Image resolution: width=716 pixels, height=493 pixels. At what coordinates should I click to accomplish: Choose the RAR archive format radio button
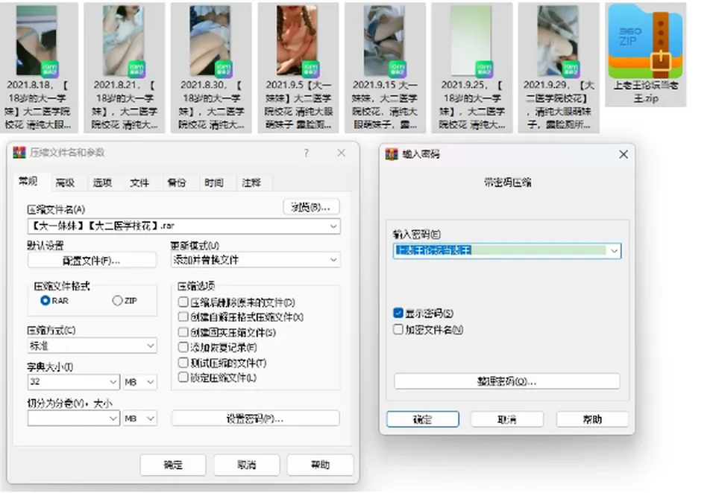45,301
